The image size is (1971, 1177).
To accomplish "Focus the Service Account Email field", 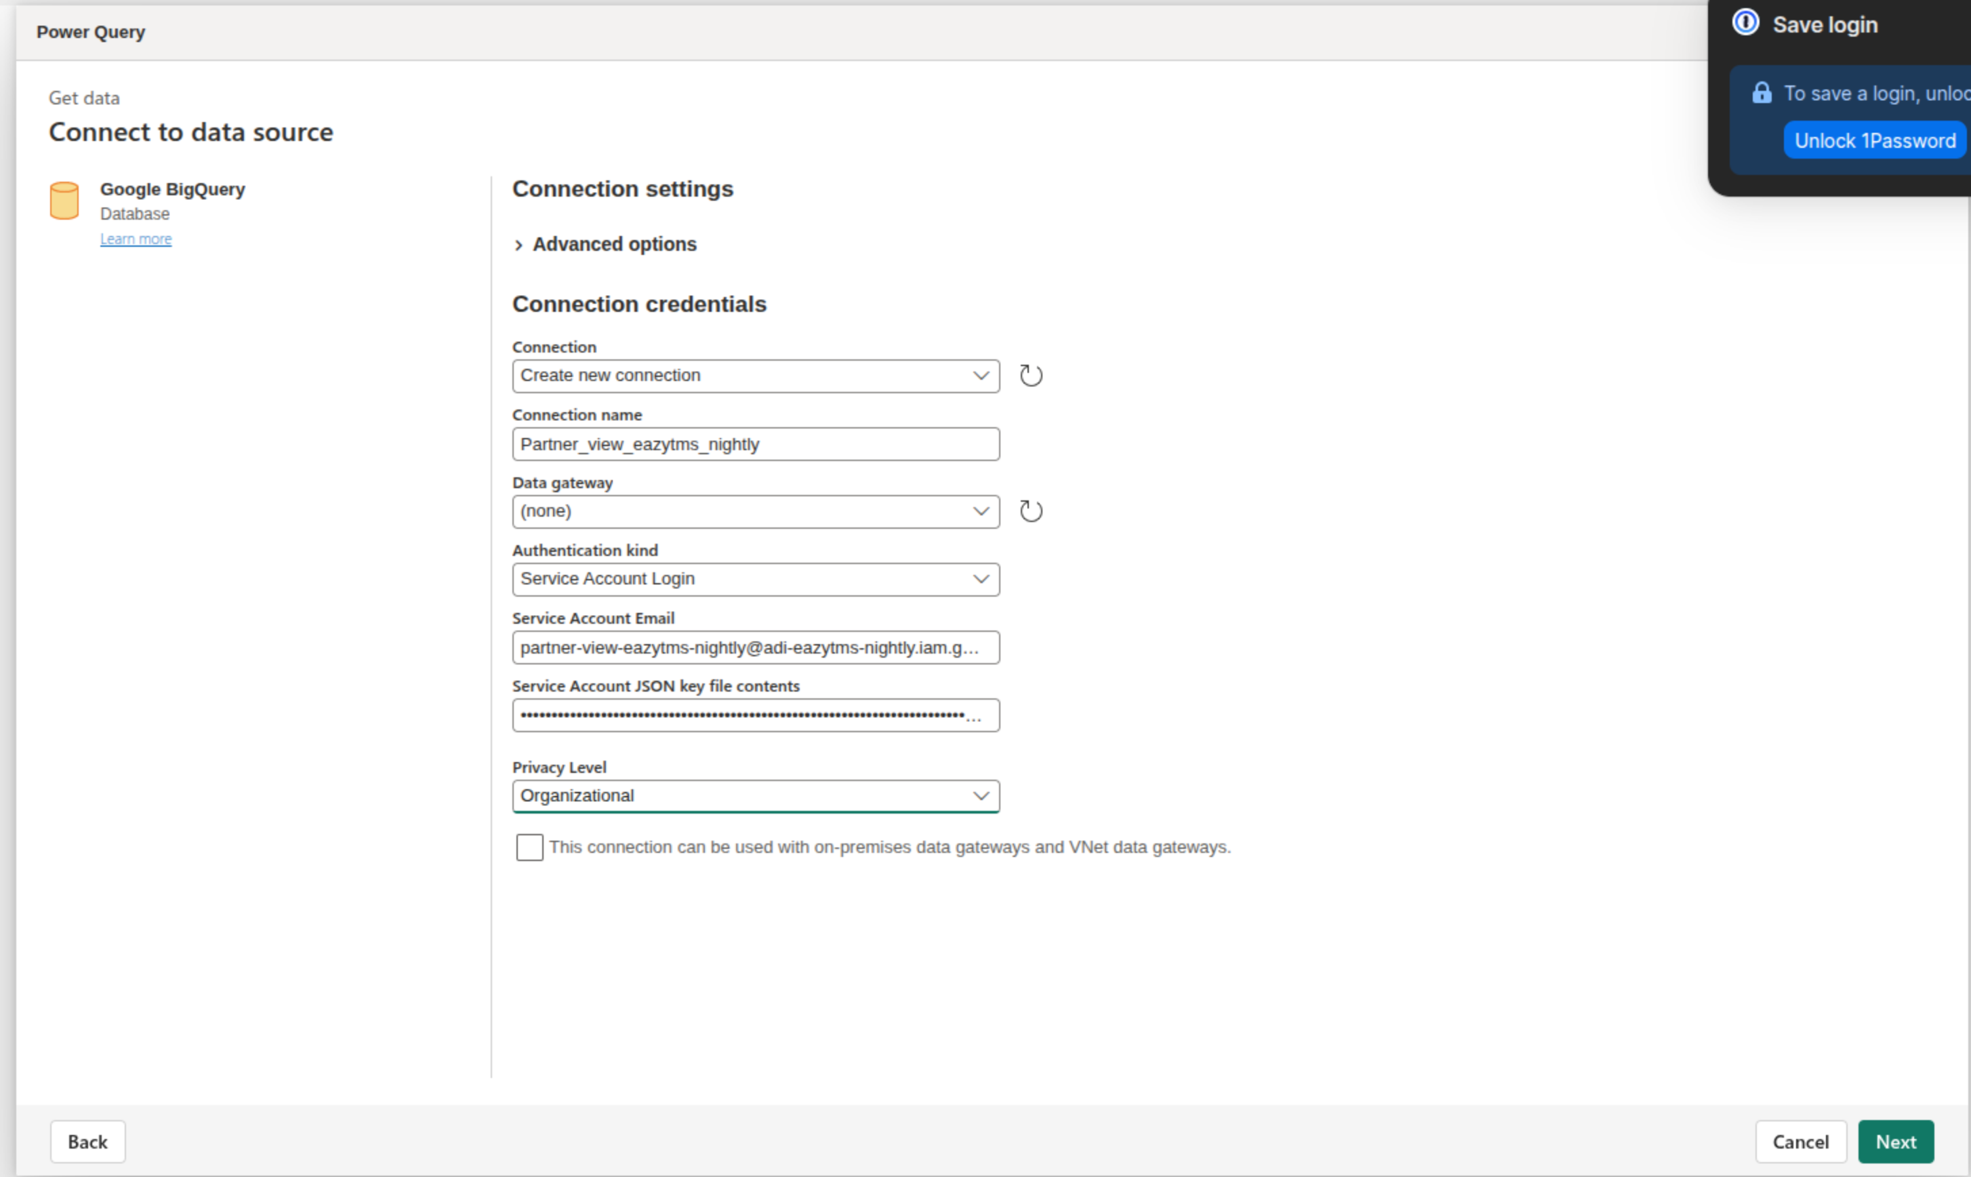I will (756, 647).
